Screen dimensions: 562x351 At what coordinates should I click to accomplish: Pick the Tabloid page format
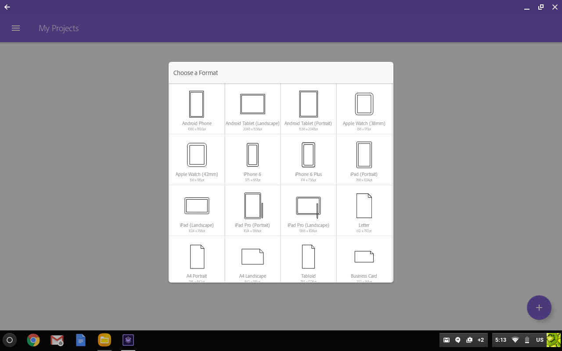[x=308, y=257]
